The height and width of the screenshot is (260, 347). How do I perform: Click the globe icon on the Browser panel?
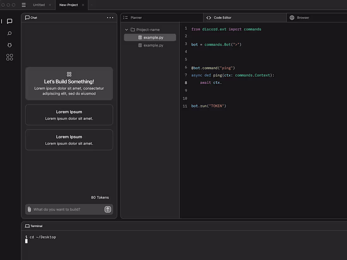tap(291, 17)
